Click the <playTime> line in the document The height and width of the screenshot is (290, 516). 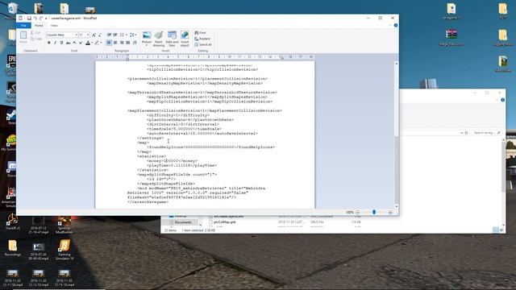(181, 165)
